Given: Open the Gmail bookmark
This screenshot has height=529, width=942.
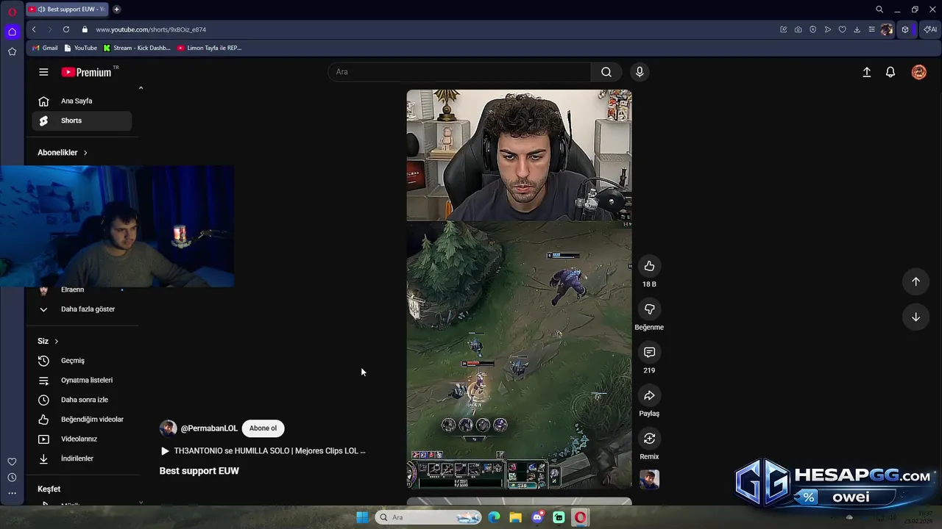Looking at the screenshot, I should point(45,48).
